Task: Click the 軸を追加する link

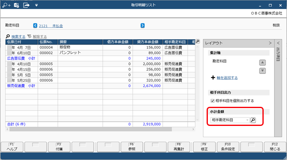Action: coord(227,78)
